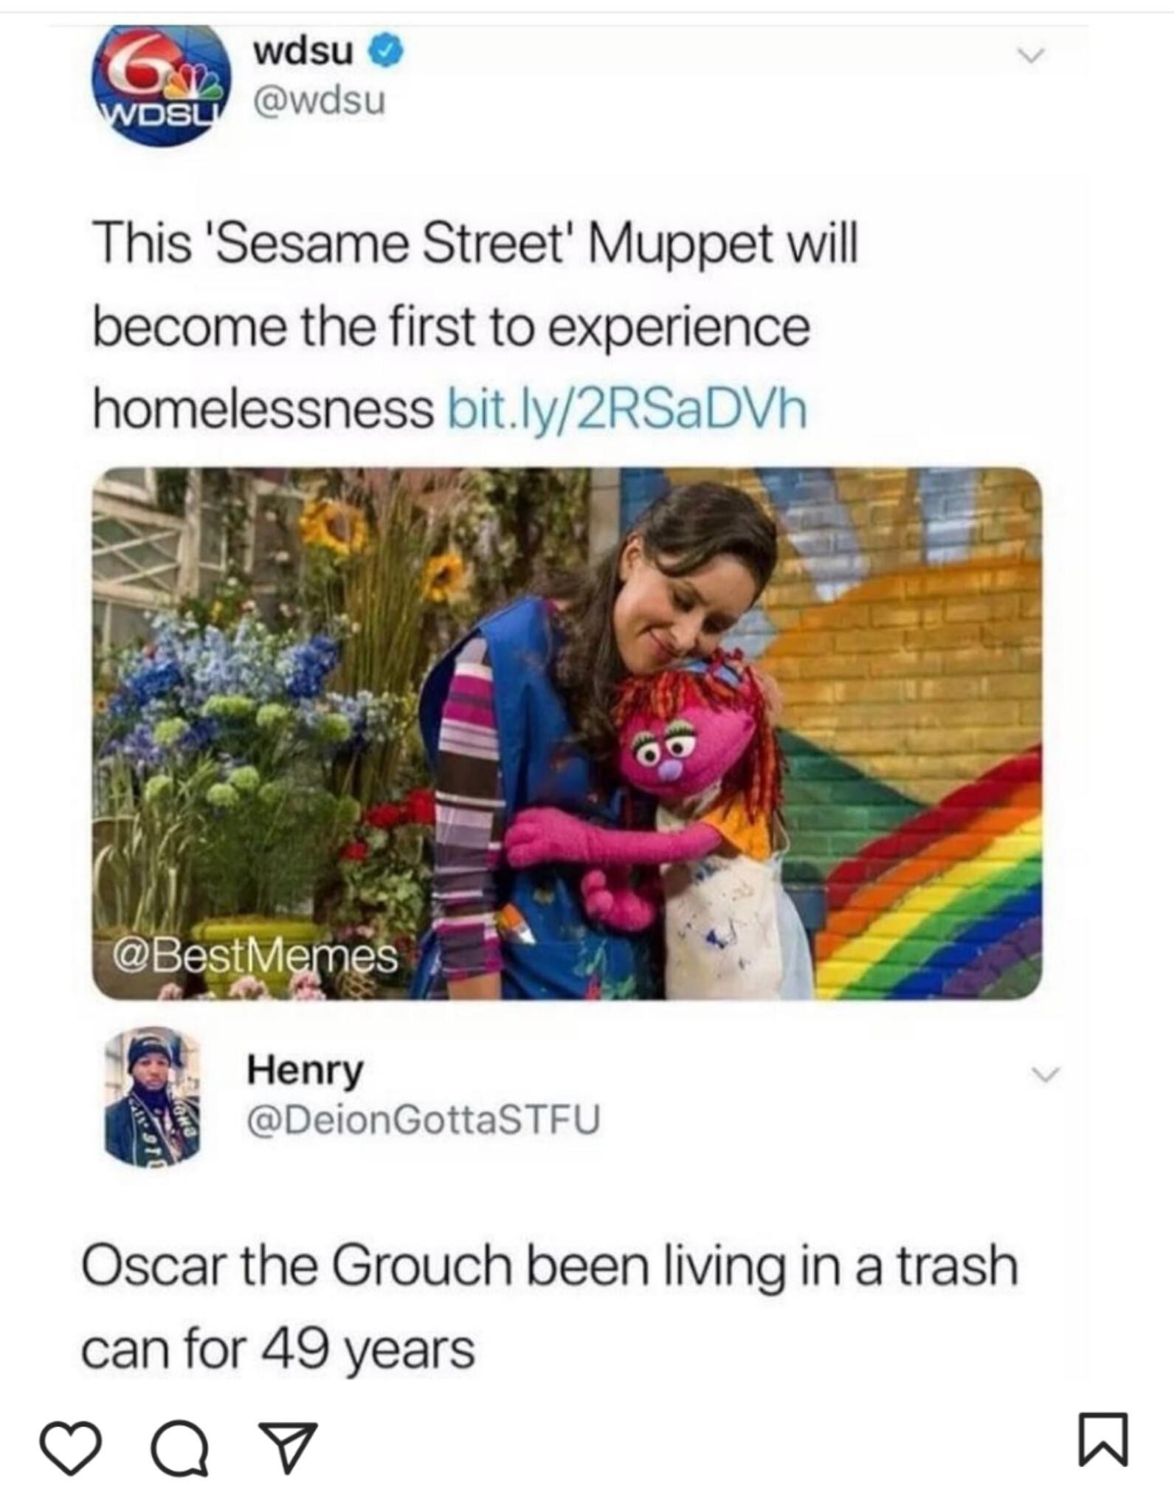
Task: Click the wdsu display name
Action: pos(303,52)
